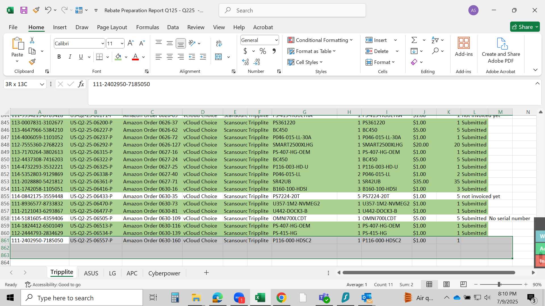This screenshot has width=545, height=306.
Task: Click the Merge and Center icon
Action: (219, 57)
